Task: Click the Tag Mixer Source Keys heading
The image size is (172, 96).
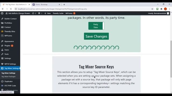Action: (96, 67)
